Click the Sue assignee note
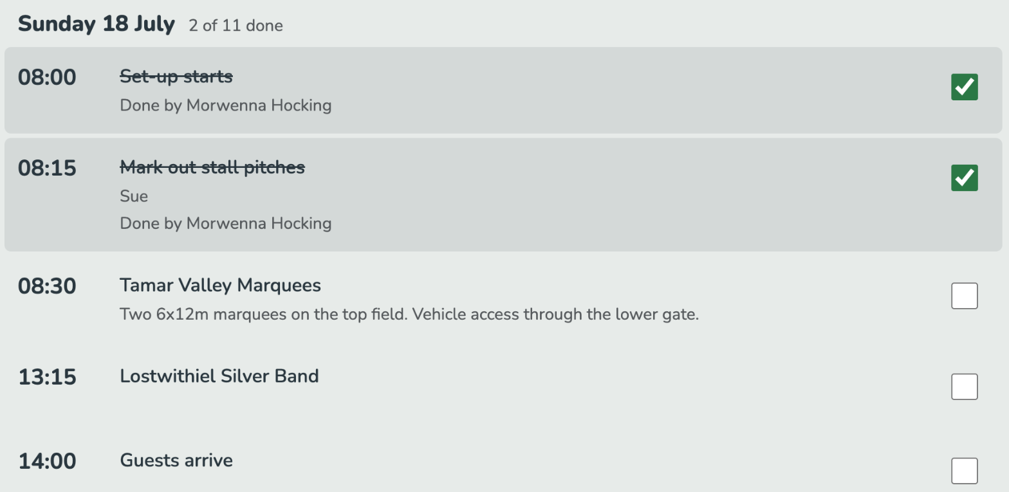The image size is (1009, 492). [x=134, y=196]
